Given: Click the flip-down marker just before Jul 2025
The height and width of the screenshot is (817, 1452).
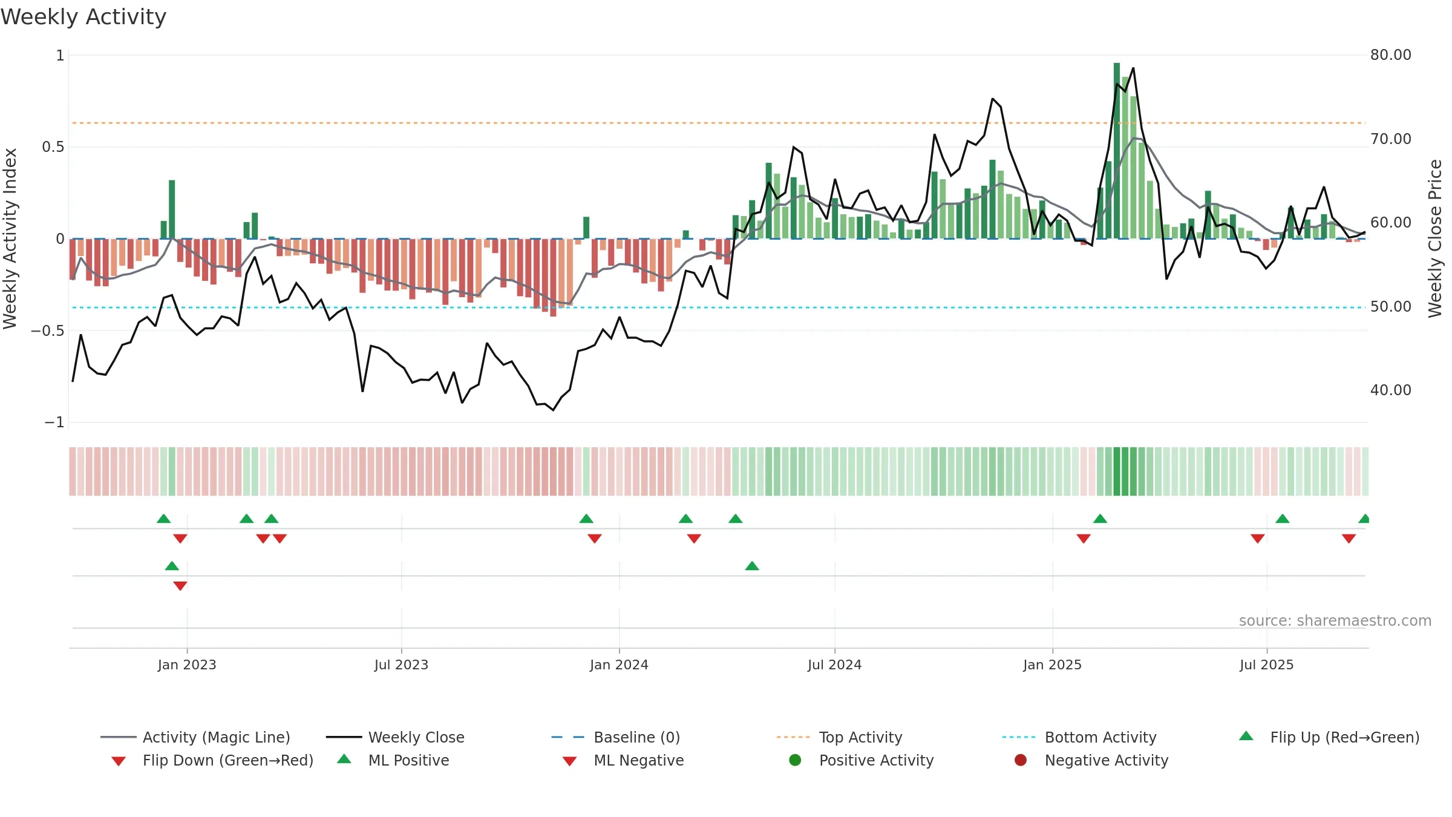Looking at the screenshot, I should pyautogui.click(x=1258, y=539).
